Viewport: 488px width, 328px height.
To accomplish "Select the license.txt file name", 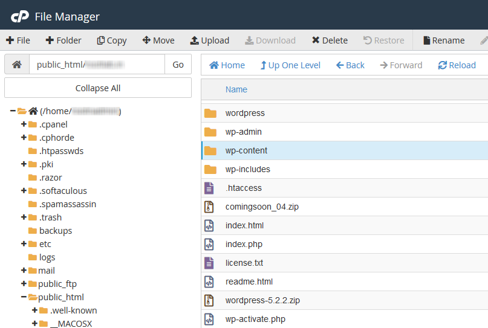I will [x=244, y=263].
